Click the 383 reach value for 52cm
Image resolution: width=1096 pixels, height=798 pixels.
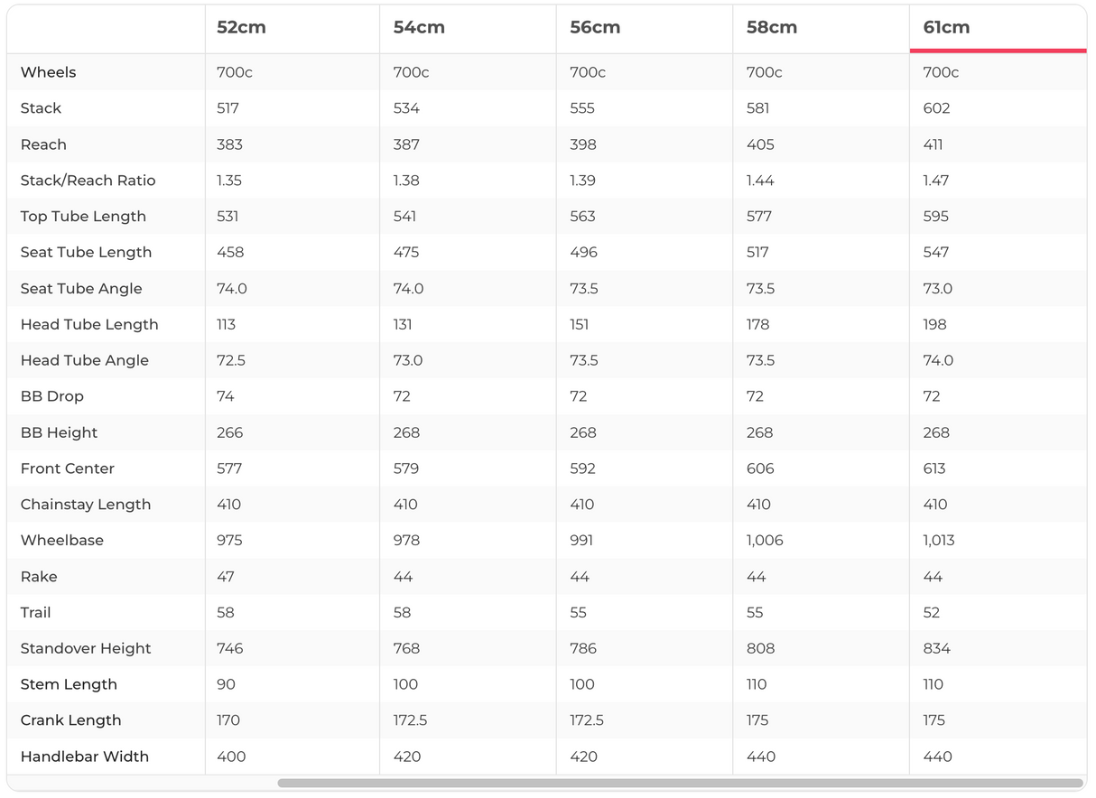point(228,144)
